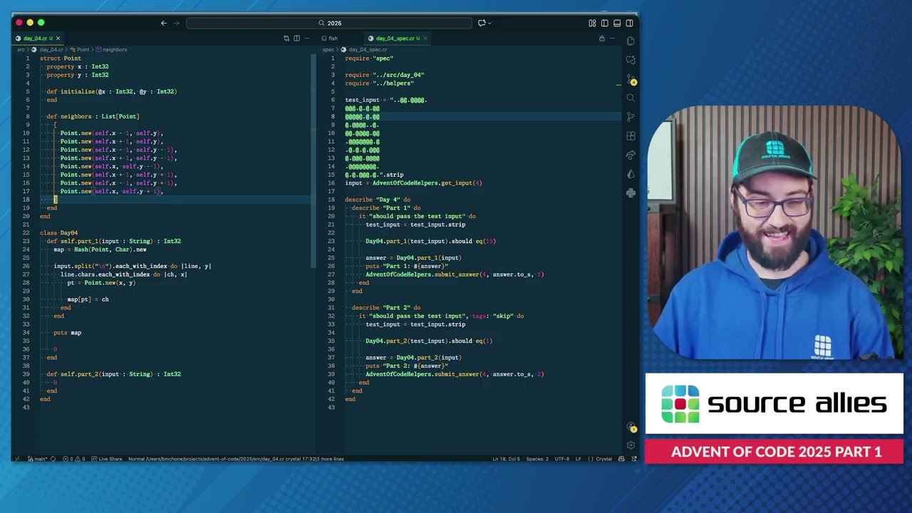The height and width of the screenshot is (513, 912).
Task: Click line 39 def self.part_2
Action: click(x=113, y=374)
